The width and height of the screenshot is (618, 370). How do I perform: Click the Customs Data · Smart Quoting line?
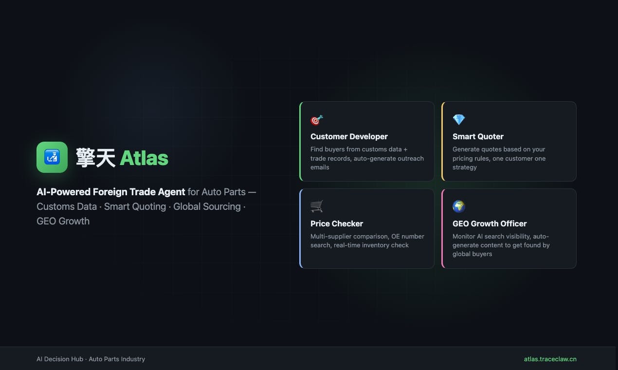pos(101,206)
